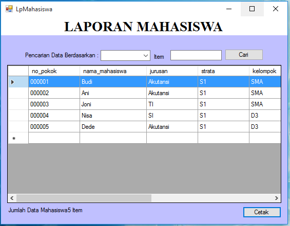This screenshot has width=290, height=226.
Task: Sort by the nama_mahasiswa column header
Action: [x=113, y=71]
